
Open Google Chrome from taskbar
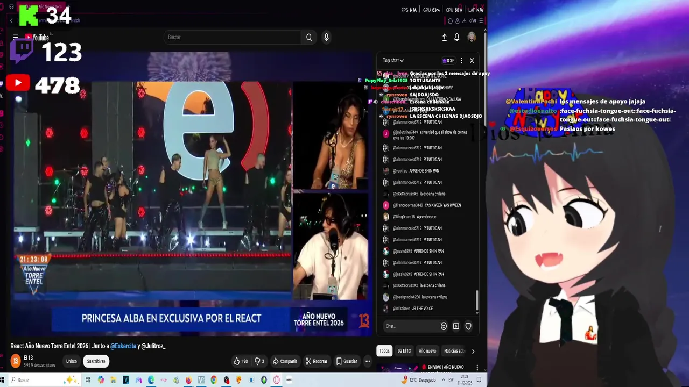[x=214, y=380]
